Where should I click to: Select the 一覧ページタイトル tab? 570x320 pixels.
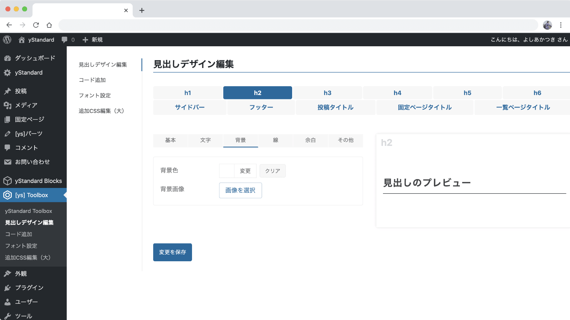tap(523, 107)
